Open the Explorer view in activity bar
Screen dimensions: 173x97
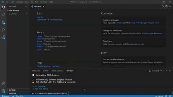coord(3,7)
